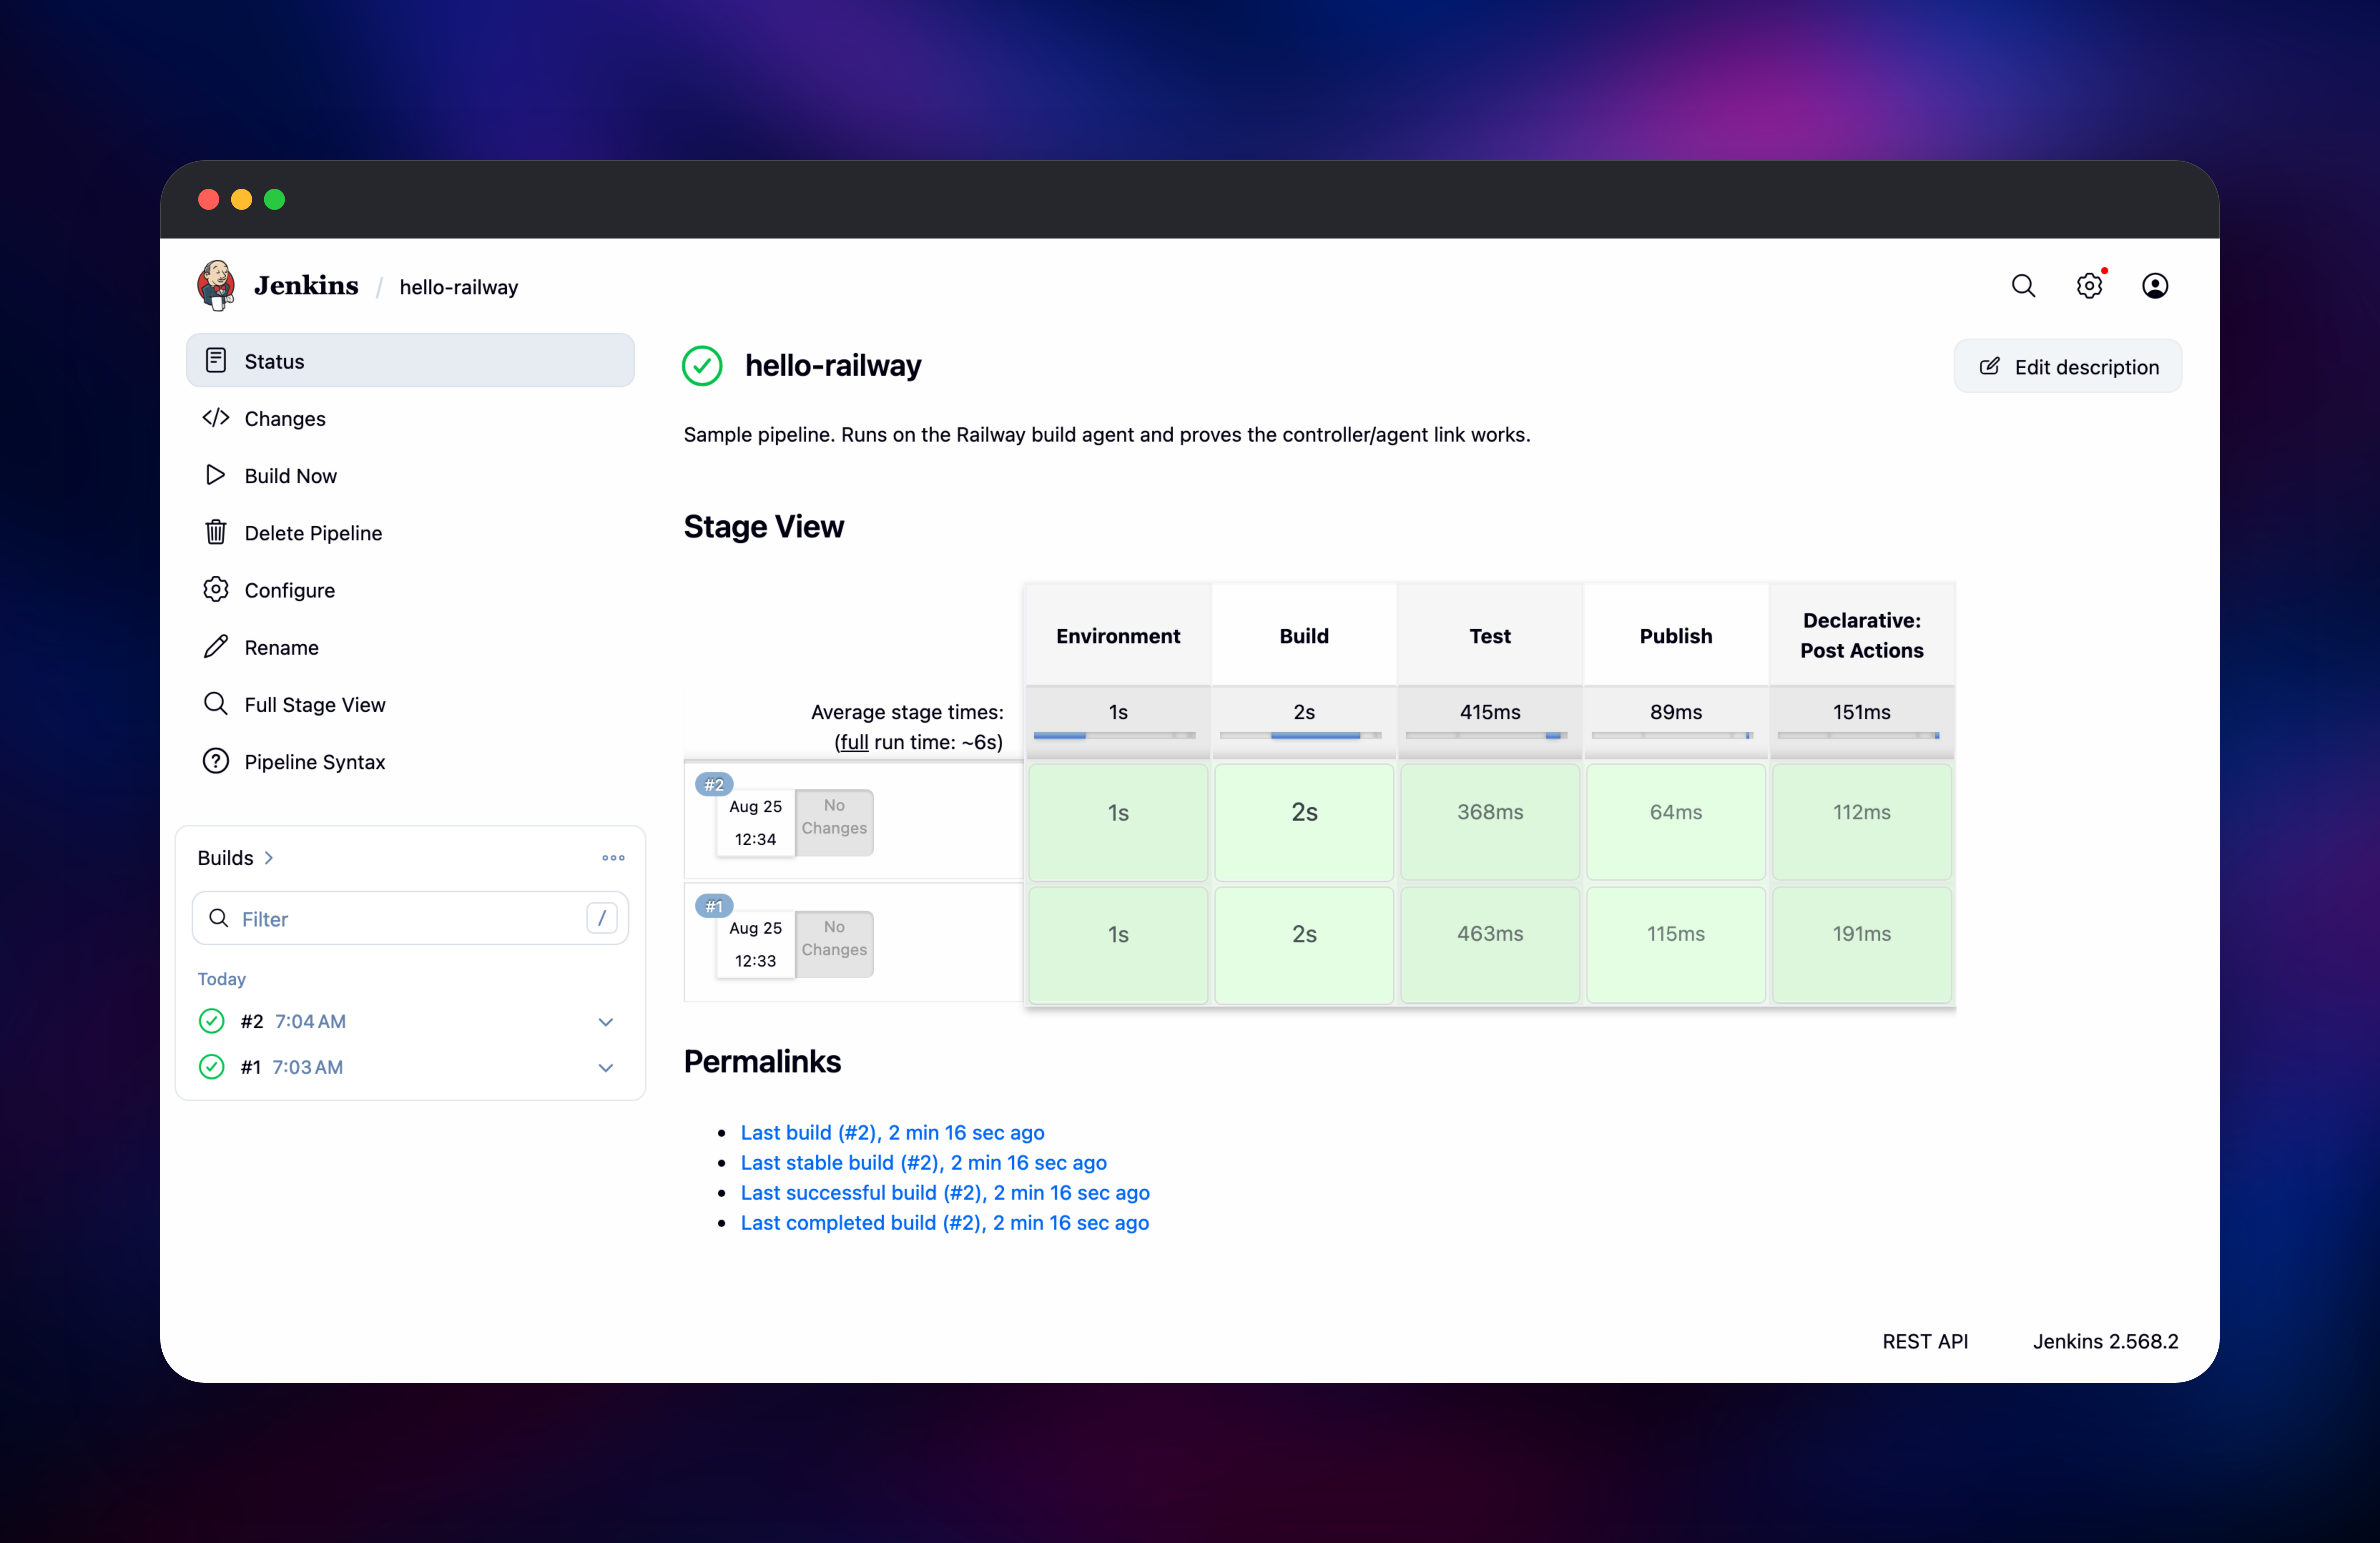The image size is (2380, 1543).
Task: Click the Declarative: Post Actions column header
Action: coord(1862,635)
